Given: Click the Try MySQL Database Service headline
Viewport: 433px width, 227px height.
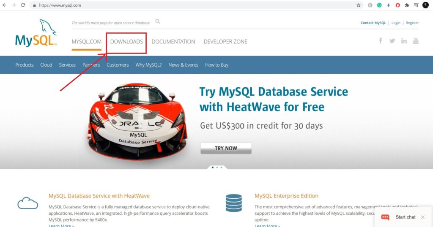Looking at the screenshot, I should pos(274,99).
